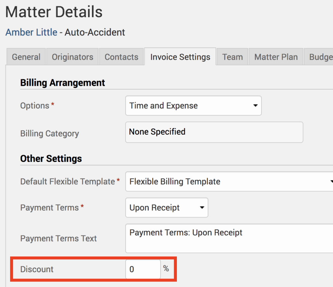333x287 pixels.
Task: Open the partially visible Budget tab
Action: click(320, 57)
